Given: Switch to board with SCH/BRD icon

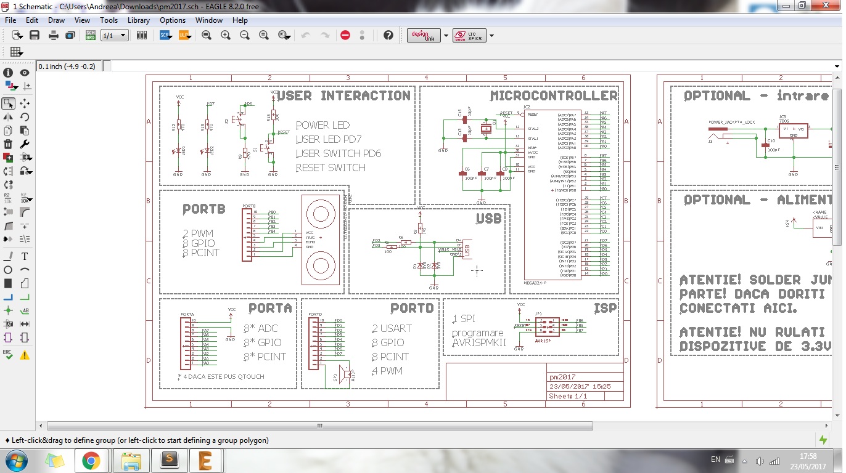Looking at the screenshot, I should point(91,35).
